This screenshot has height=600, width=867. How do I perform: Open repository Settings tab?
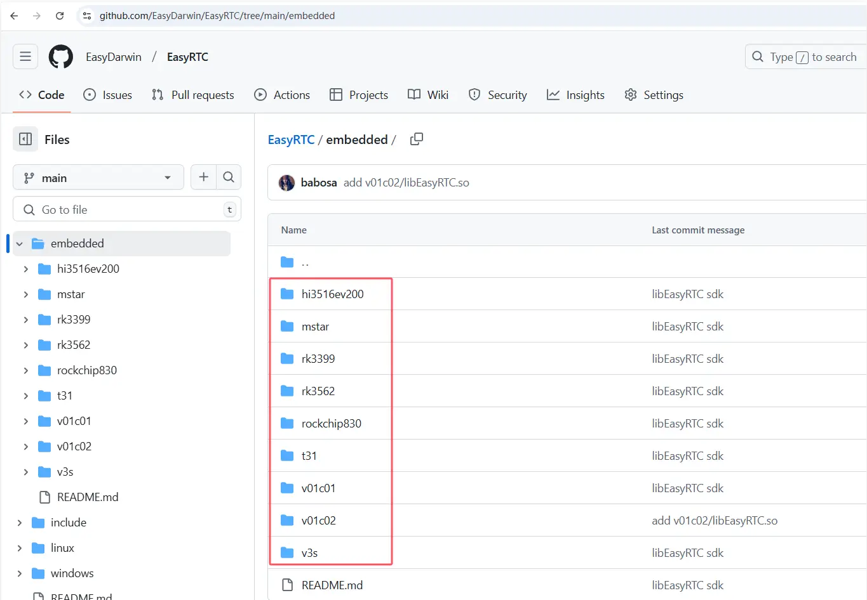654,95
